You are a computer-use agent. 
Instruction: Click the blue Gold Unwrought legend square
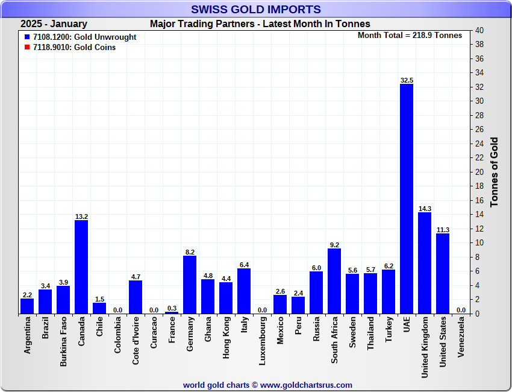[27, 37]
